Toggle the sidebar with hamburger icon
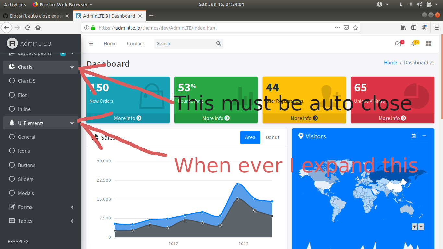The image size is (443, 249). point(91,43)
